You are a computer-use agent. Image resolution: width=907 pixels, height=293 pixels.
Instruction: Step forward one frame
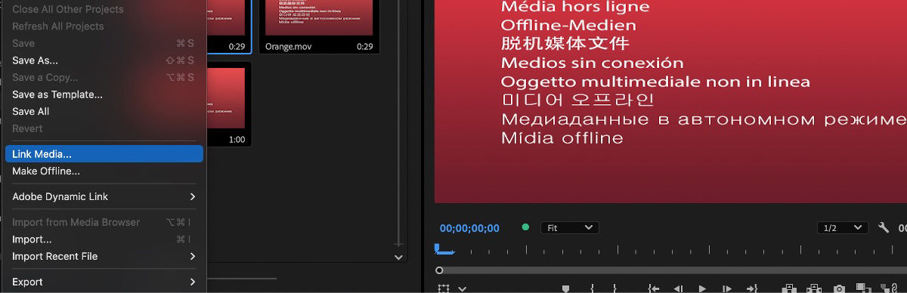(x=726, y=288)
